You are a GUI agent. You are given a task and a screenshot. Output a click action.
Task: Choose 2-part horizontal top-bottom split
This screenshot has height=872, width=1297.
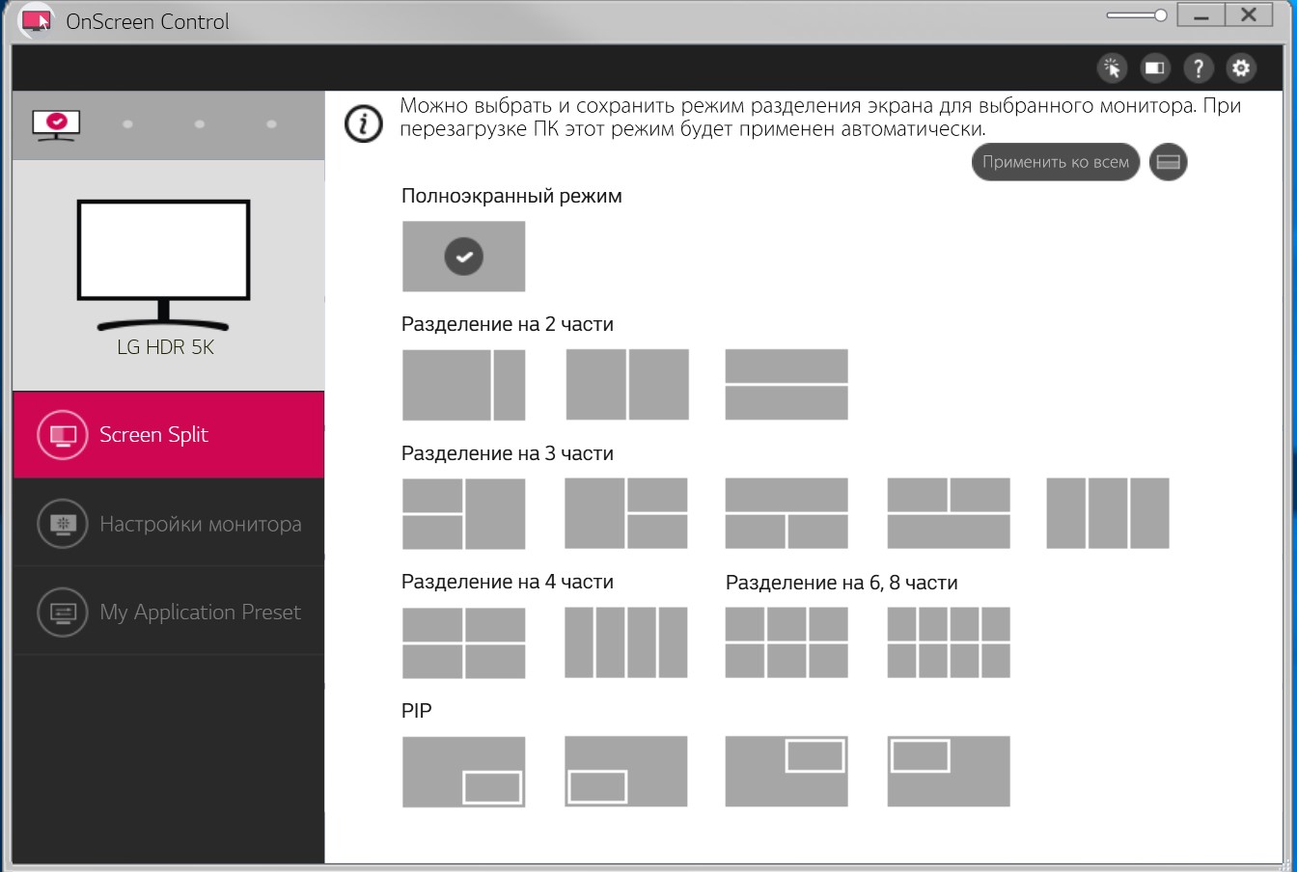pos(786,385)
